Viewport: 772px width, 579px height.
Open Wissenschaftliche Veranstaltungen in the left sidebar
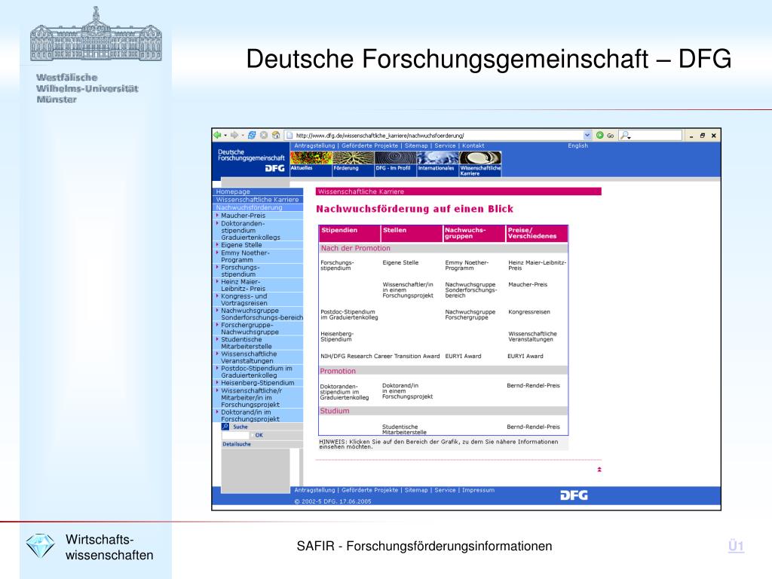[249, 357]
